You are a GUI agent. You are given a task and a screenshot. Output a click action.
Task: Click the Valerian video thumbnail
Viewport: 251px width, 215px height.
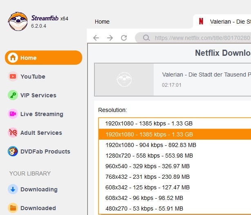coord(124,80)
